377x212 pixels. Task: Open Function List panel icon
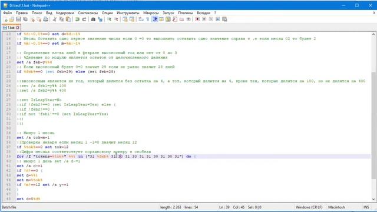175,19
